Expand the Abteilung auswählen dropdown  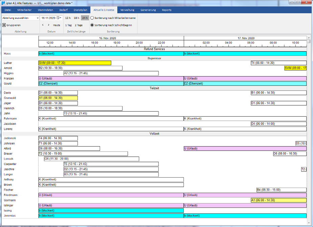click(37, 18)
